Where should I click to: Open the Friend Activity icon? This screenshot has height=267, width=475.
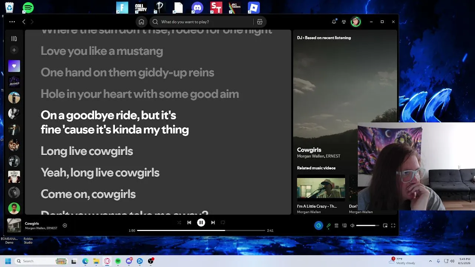pyautogui.click(x=344, y=22)
